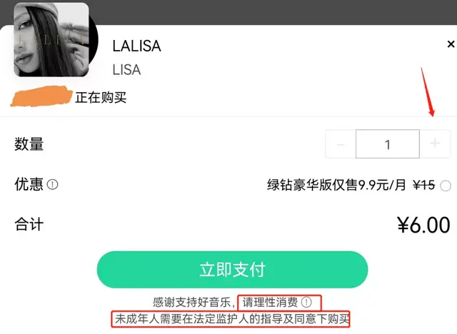Click the LALISA album cover thumbnail
The image size is (457, 334).
coord(51,40)
